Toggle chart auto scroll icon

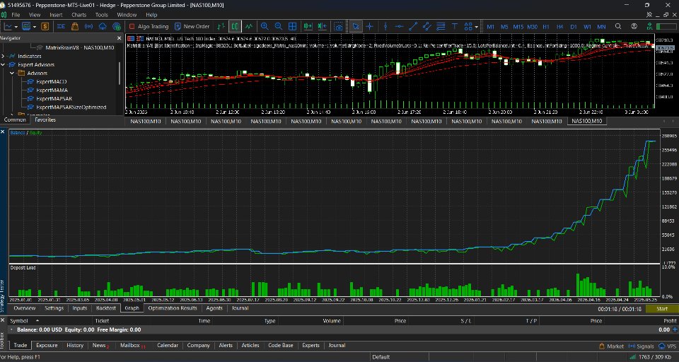(308, 26)
